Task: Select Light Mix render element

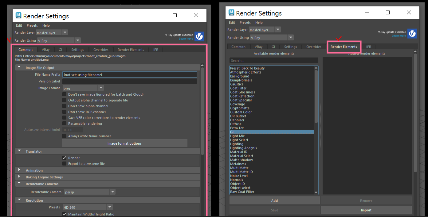Action: 238,136
